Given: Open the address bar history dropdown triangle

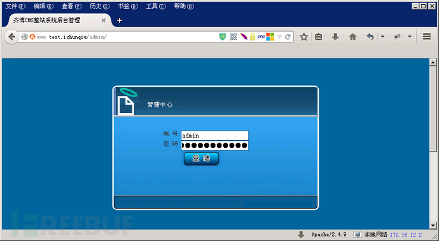Looking at the screenshot, I should tap(279, 37).
